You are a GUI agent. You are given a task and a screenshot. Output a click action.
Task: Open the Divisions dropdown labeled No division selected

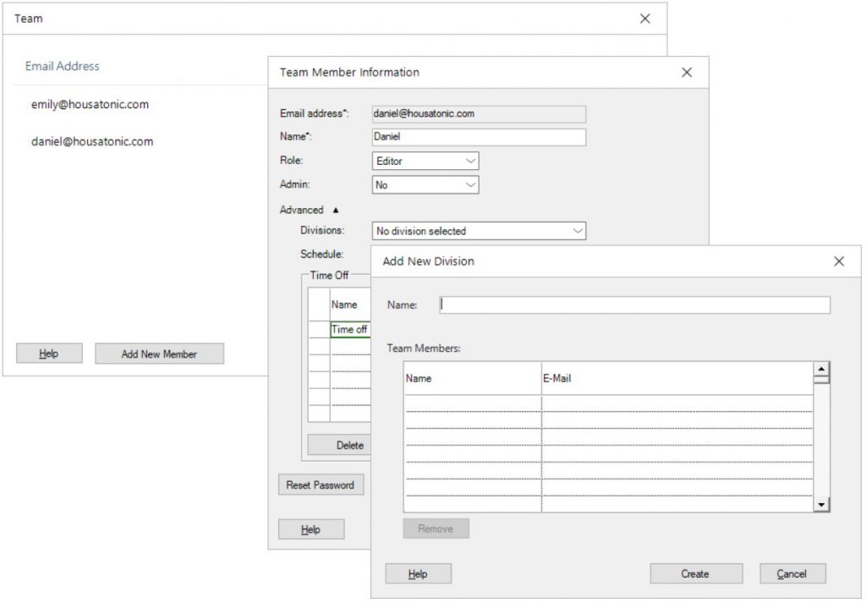[x=478, y=230]
